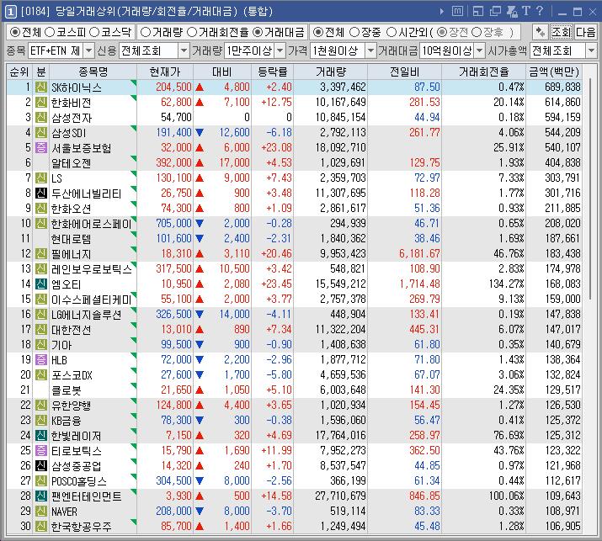Click the teal 신 badge of 한빛레이저
Viewport: 602px width, 541px height.
(41, 435)
